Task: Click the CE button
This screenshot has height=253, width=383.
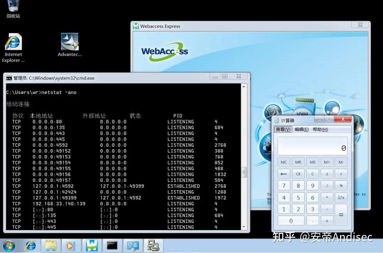Action: (298, 174)
